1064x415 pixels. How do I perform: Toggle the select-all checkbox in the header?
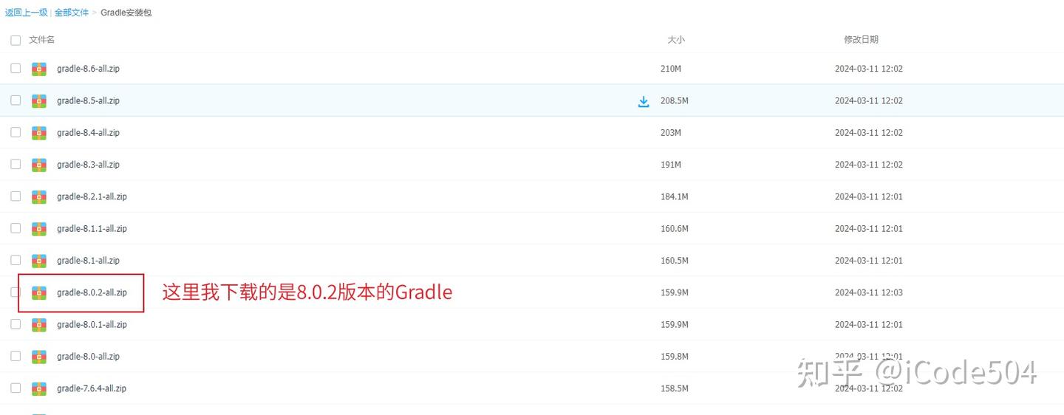(16, 40)
